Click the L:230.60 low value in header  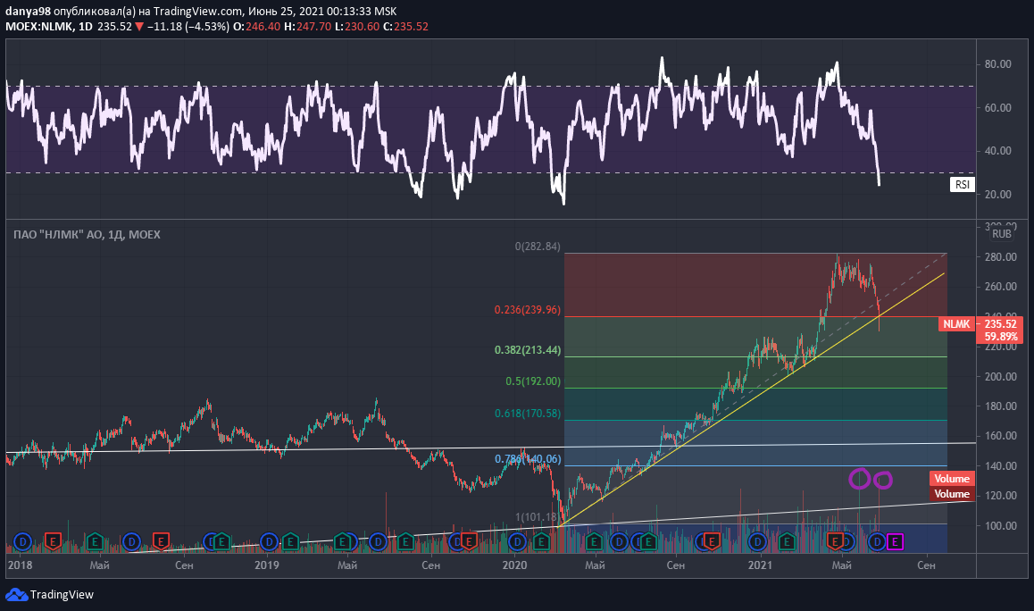click(357, 27)
